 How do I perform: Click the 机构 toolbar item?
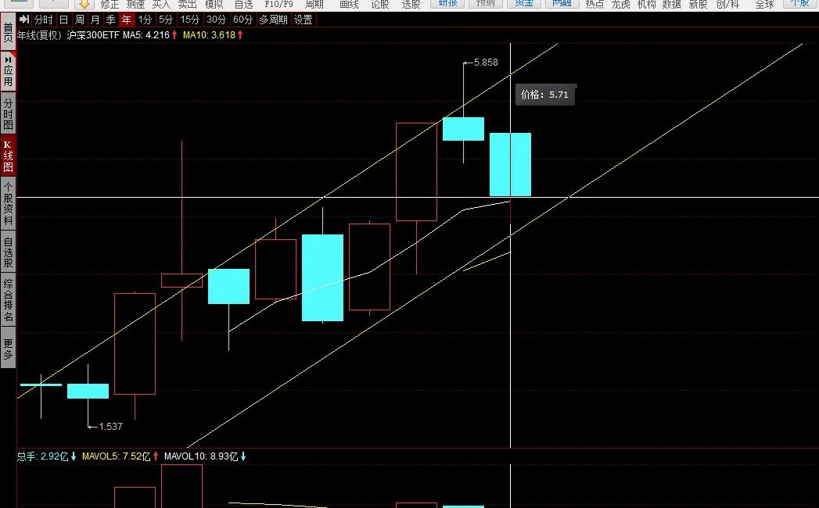646,4
